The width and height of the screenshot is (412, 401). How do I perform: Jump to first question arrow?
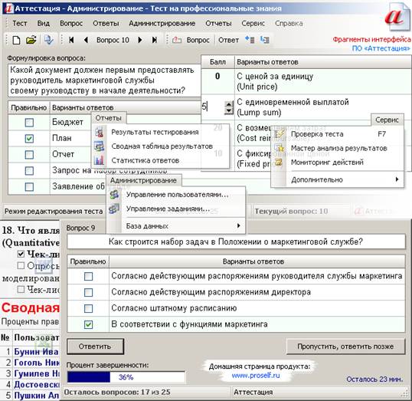click(71, 40)
